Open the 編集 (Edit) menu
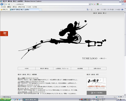126x101 pixels. [9, 7]
